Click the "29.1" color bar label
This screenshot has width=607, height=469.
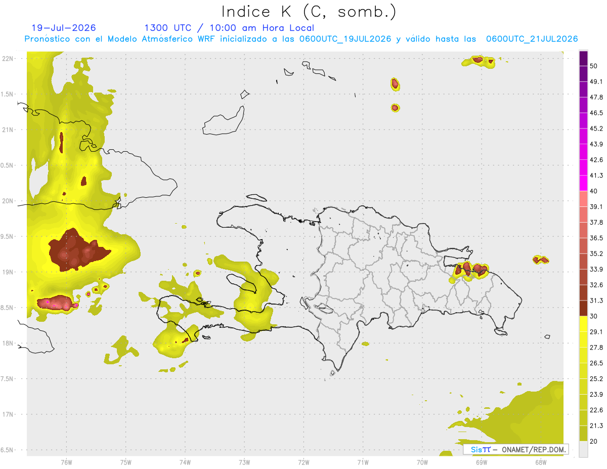click(x=596, y=331)
